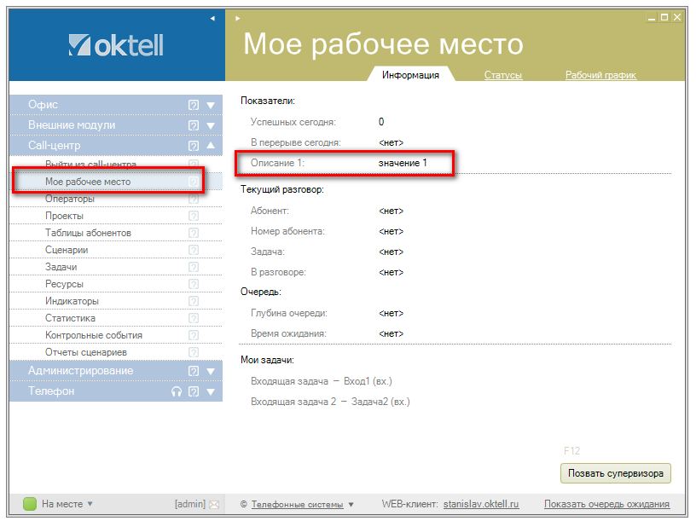Screen dimensions: 696x521
Task: Click the help icon for Статистика
Action: (x=194, y=319)
